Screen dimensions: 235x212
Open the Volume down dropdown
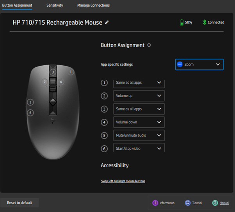[x=139, y=122]
